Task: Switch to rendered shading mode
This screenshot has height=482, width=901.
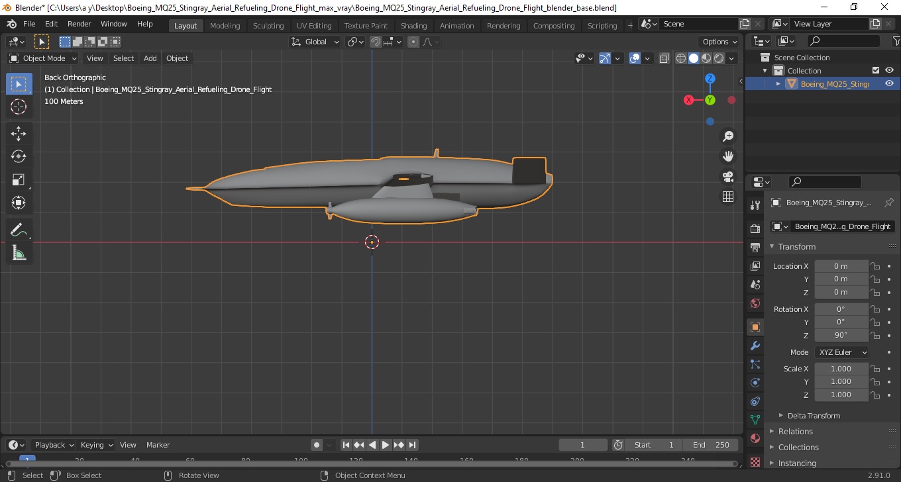Action: click(x=719, y=58)
